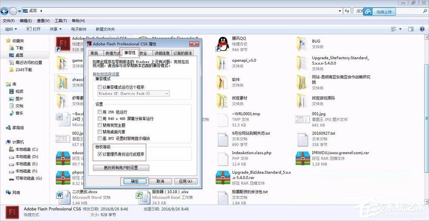The image size is (429, 221).
Task: Click the 拖拽上传 cloud upload widget
Action: (378, 12)
